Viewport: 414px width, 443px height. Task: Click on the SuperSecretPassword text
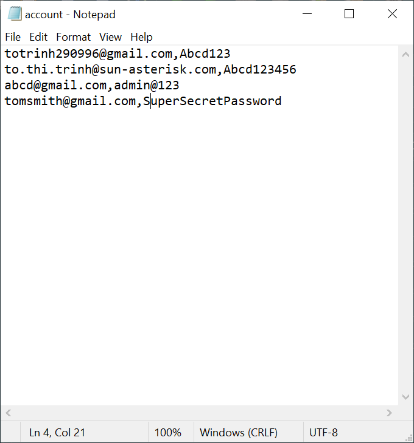[212, 101]
